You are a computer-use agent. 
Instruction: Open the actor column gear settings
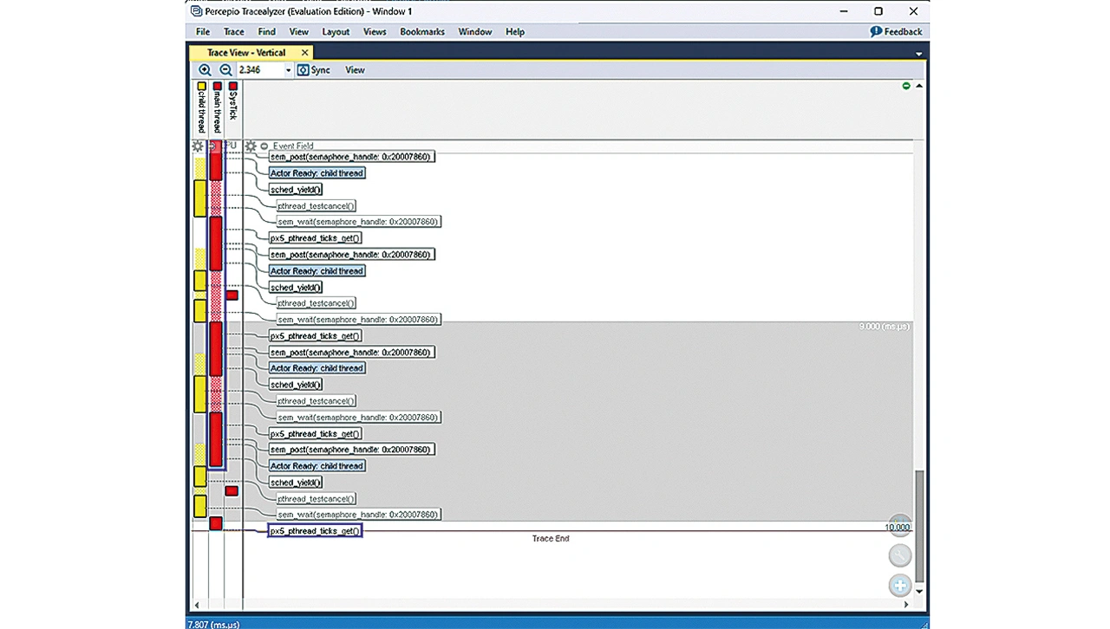(x=198, y=146)
